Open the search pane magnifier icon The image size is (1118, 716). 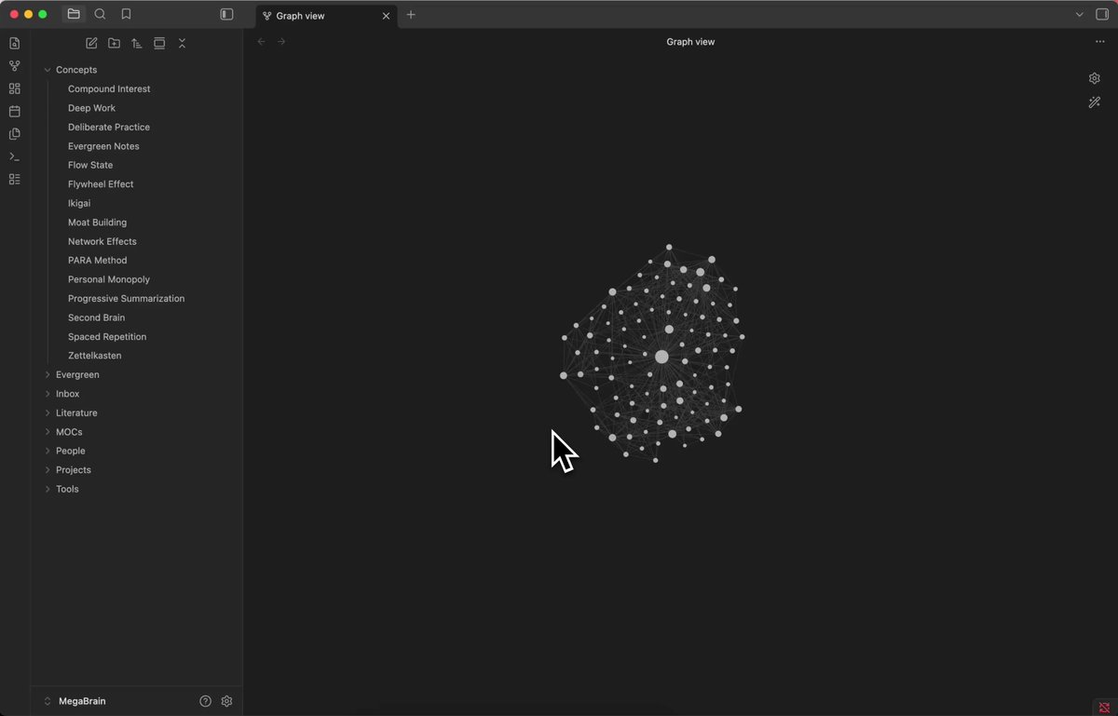(100, 14)
